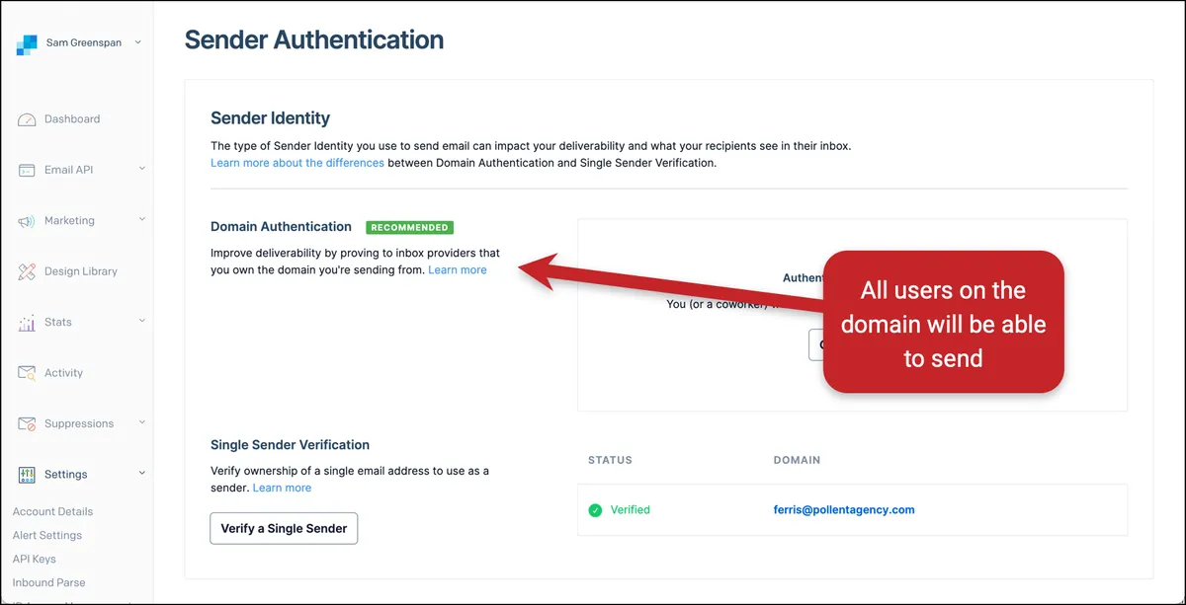Click the Dashboard gauge icon
The height and width of the screenshot is (605, 1186).
tap(27, 119)
